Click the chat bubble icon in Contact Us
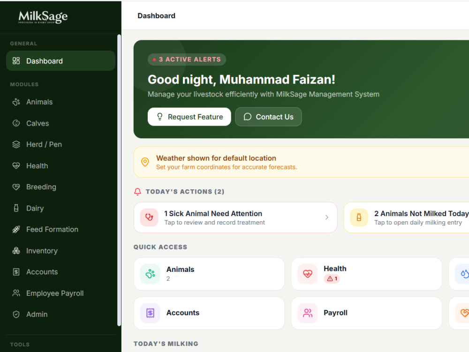 (247, 117)
